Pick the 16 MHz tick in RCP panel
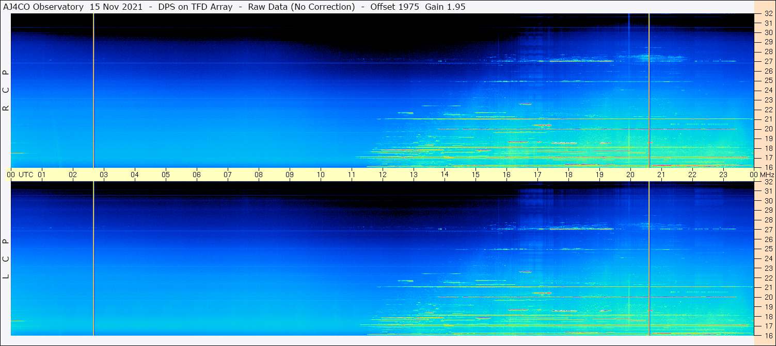The height and width of the screenshot is (346, 776). point(768,167)
